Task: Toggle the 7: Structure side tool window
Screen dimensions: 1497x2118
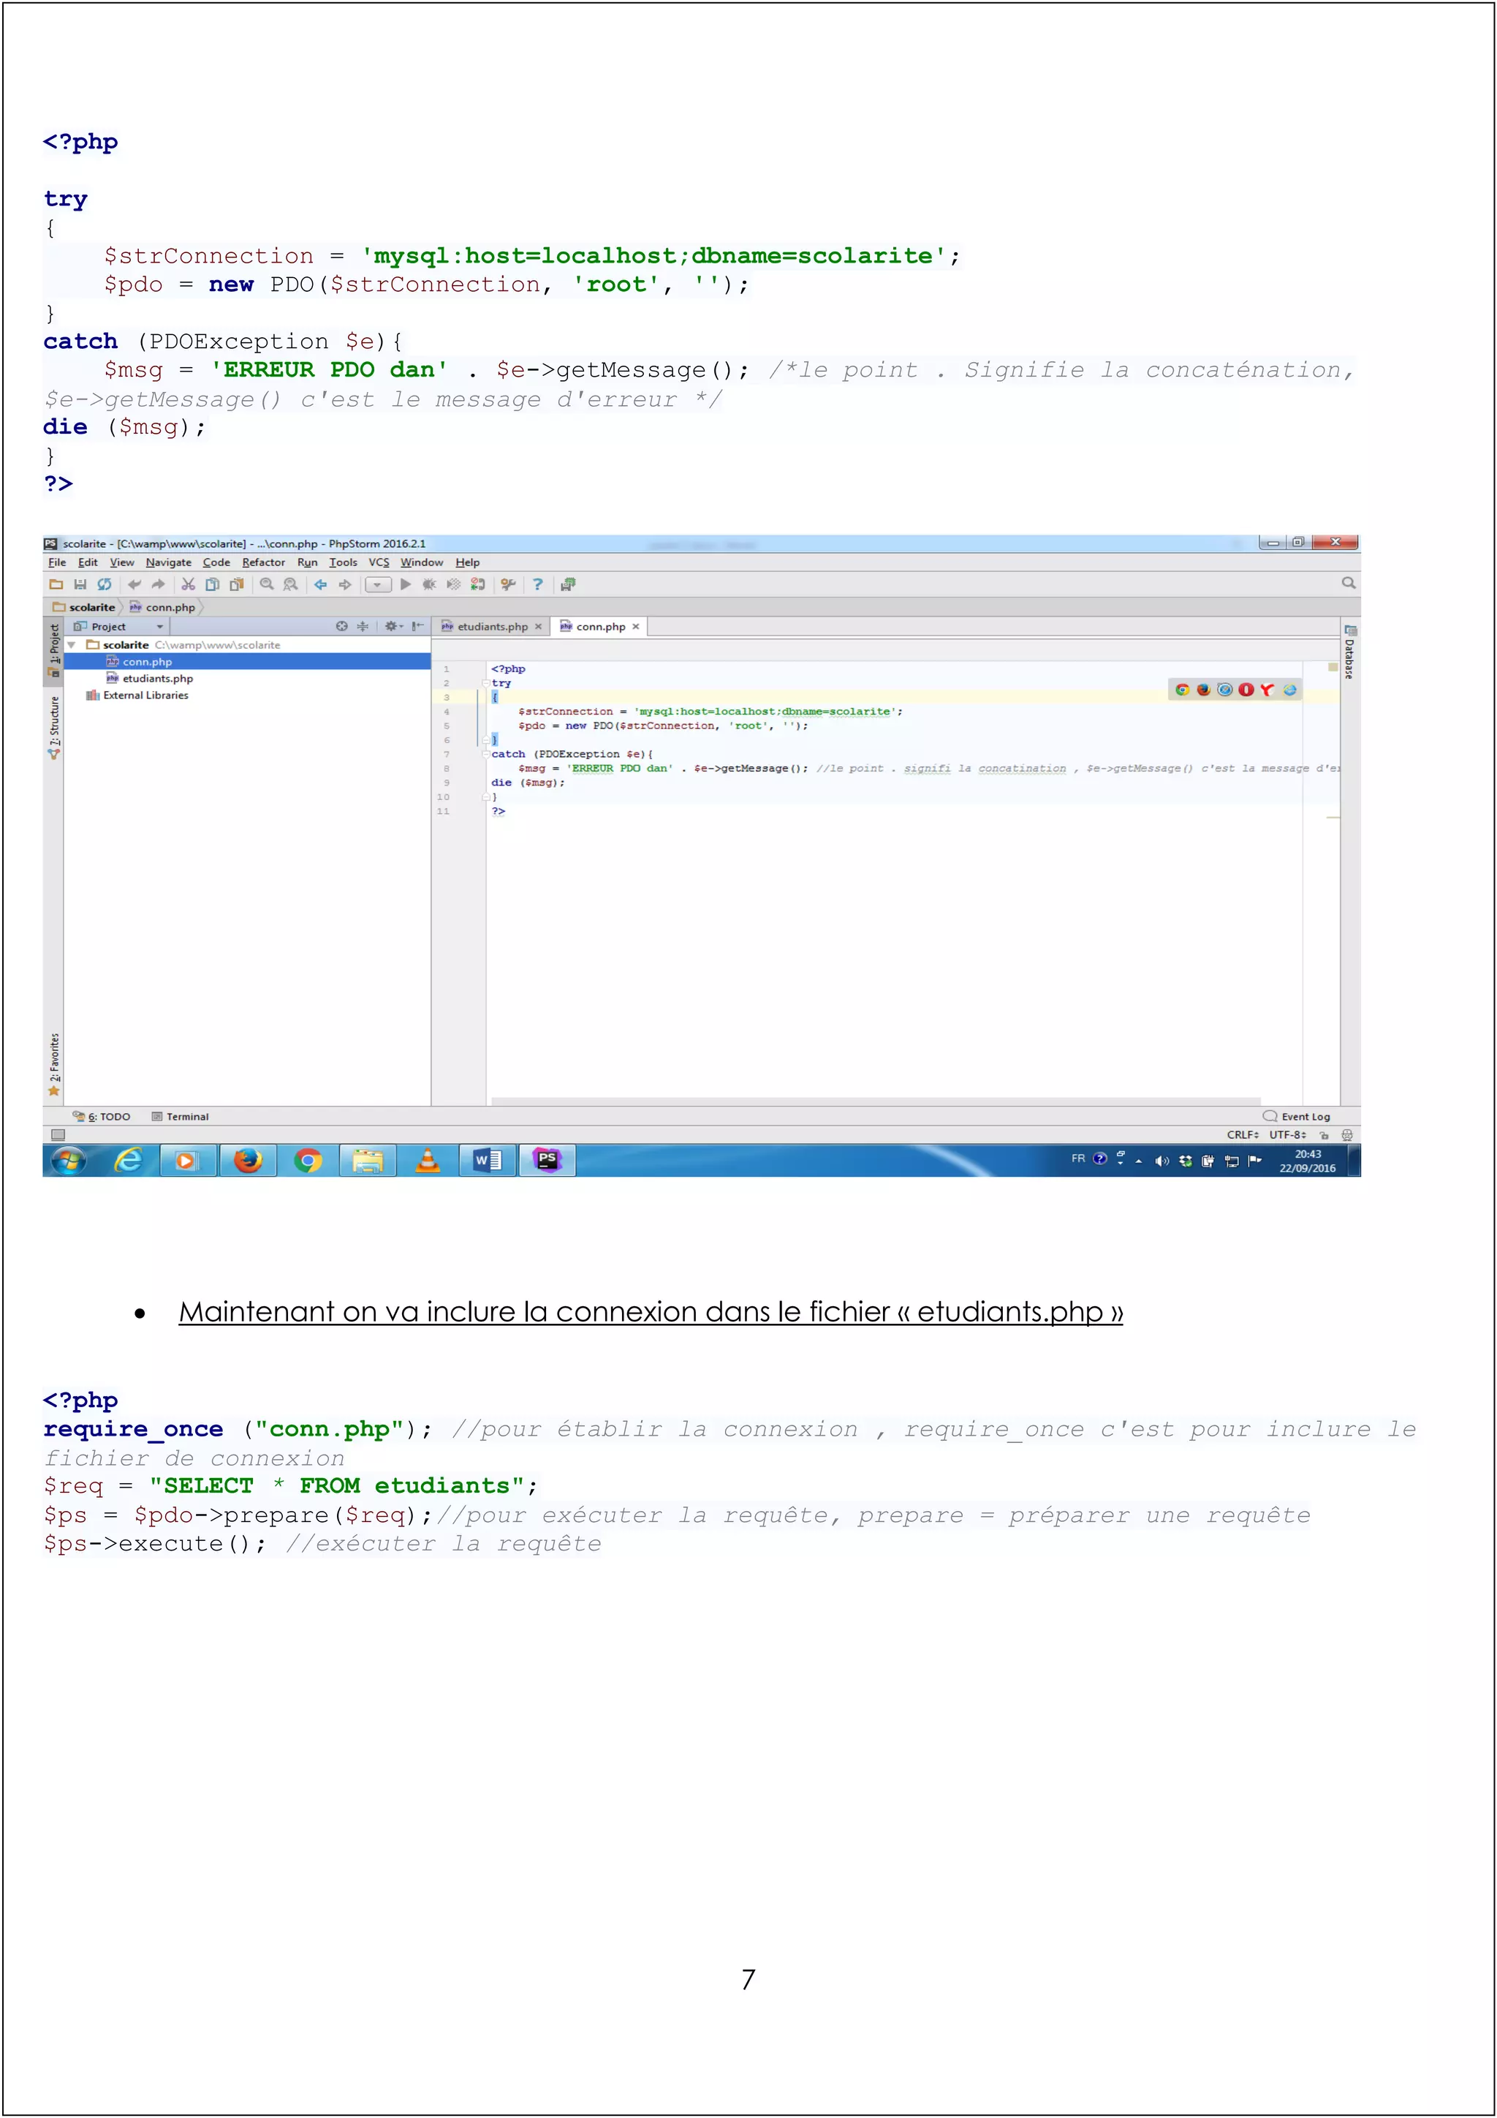Action: point(53,727)
